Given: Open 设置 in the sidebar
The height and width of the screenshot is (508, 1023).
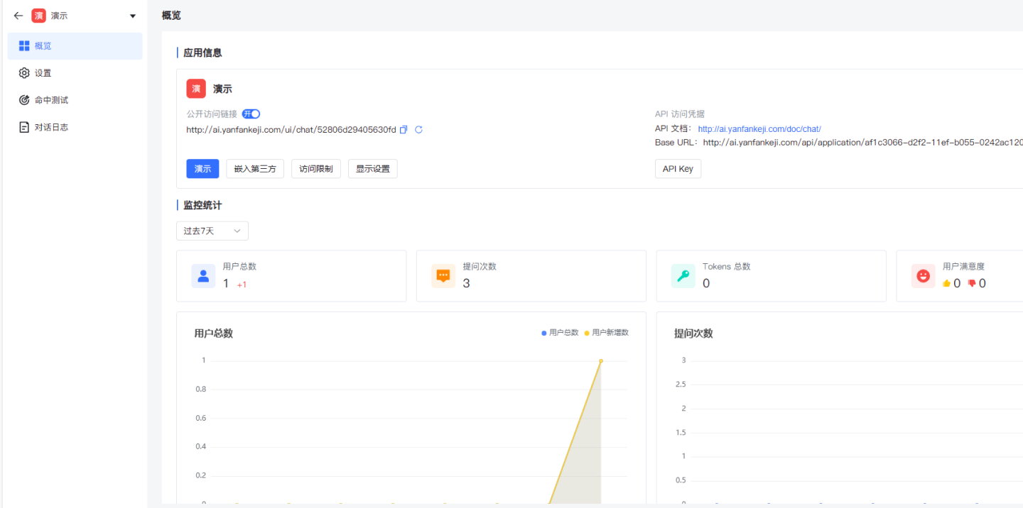Looking at the screenshot, I should (75, 73).
